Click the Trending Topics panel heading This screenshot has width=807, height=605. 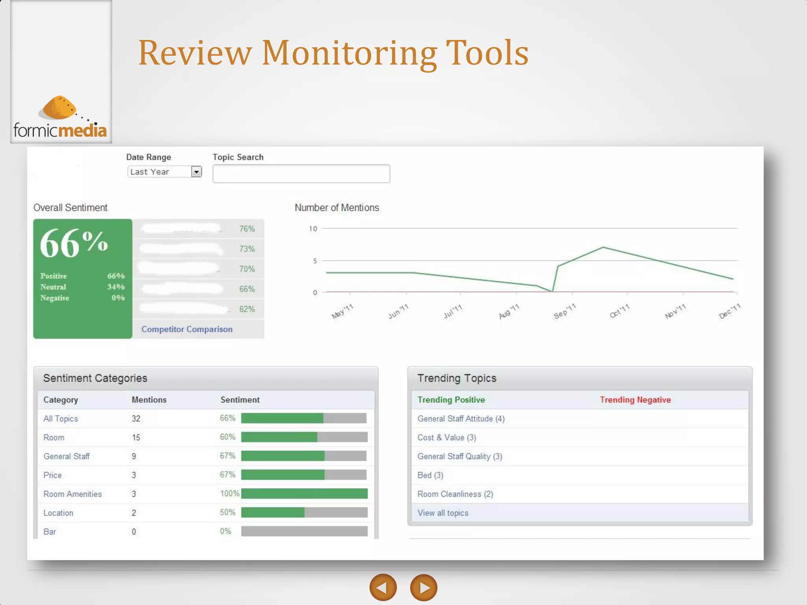click(x=457, y=378)
